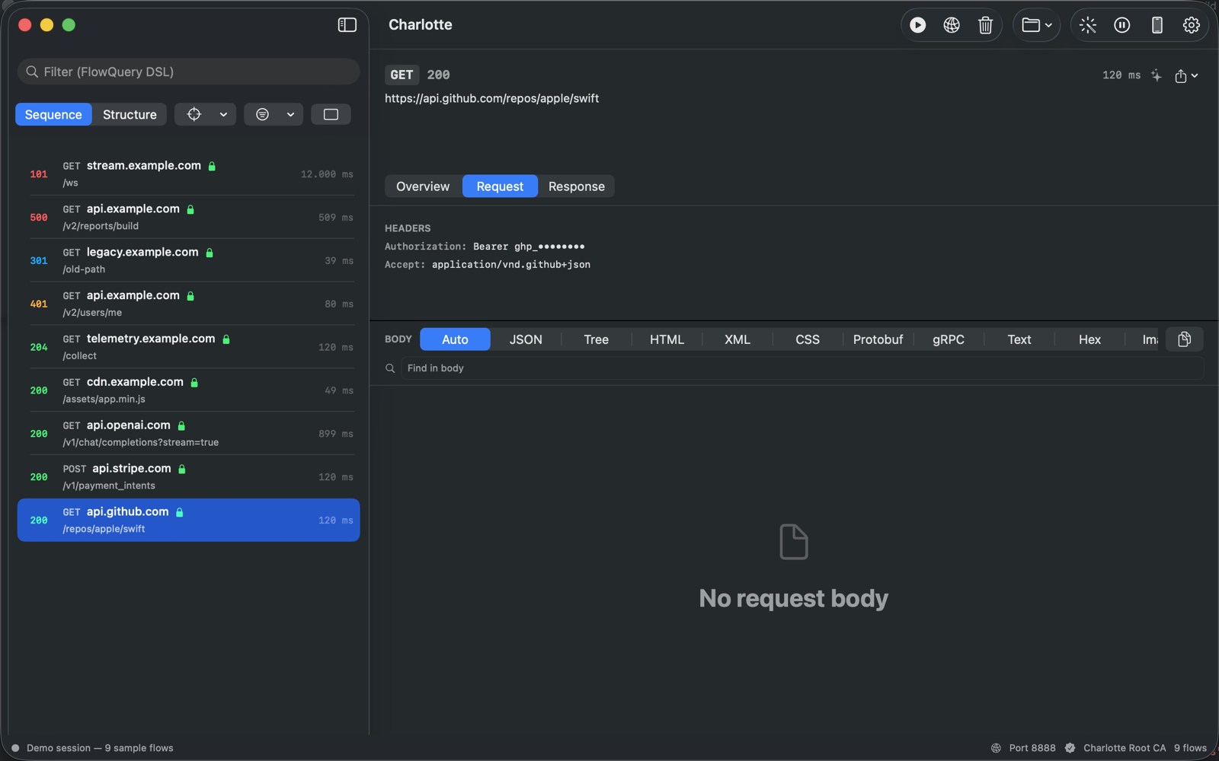Select the api.stripe.com payment_intents flow
This screenshot has width=1219, height=761.
(188, 477)
